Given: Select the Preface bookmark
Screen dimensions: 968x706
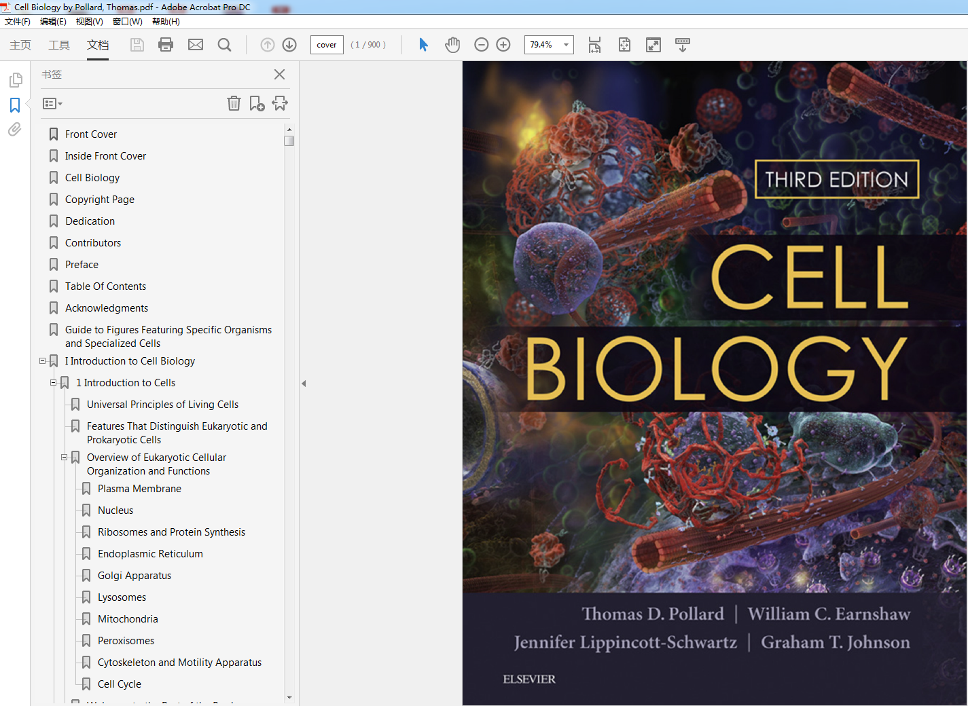Looking at the screenshot, I should (x=82, y=265).
